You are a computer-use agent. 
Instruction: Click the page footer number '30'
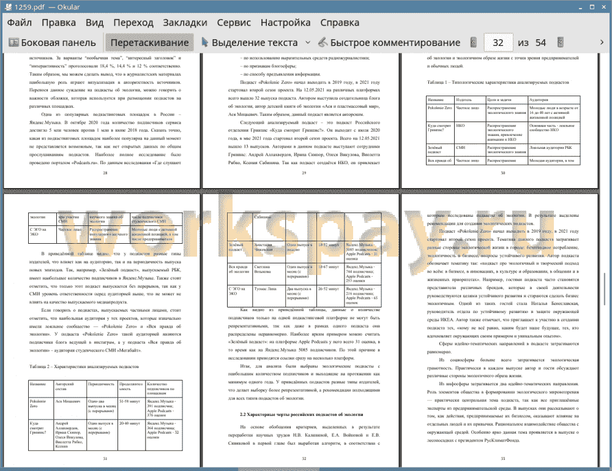click(502, 173)
